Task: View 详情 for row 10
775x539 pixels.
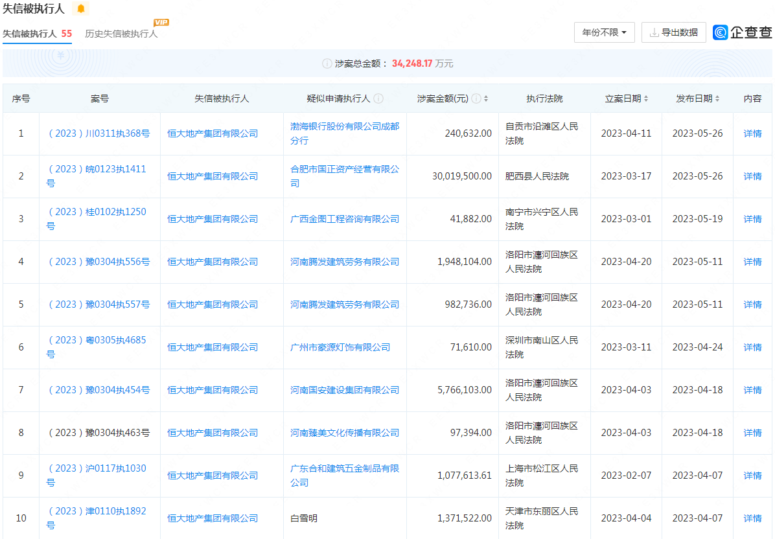Action: click(x=752, y=518)
